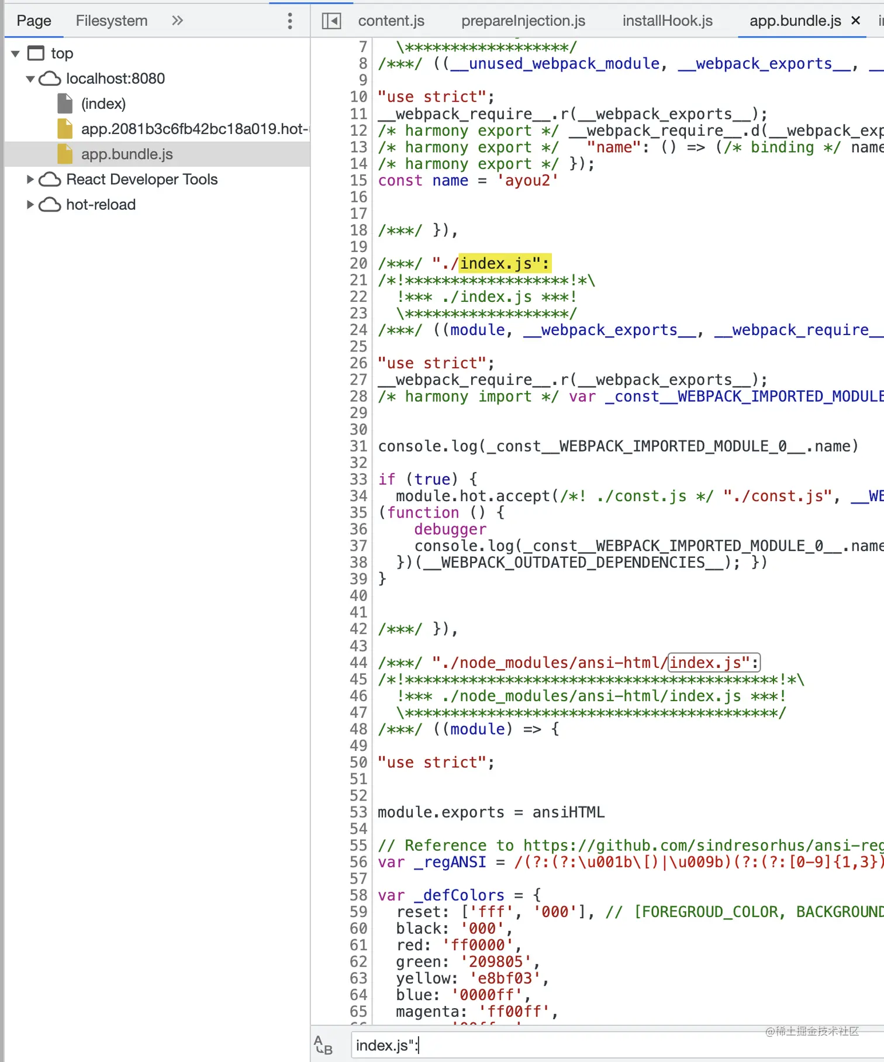Open the installHook.js editor tab
Screen dimensions: 884x1062
point(668,21)
